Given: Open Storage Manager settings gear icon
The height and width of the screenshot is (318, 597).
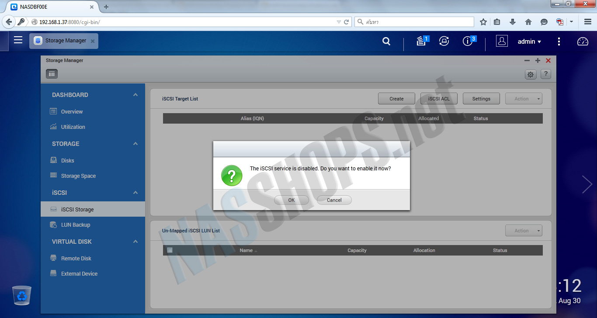Looking at the screenshot, I should point(531,74).
